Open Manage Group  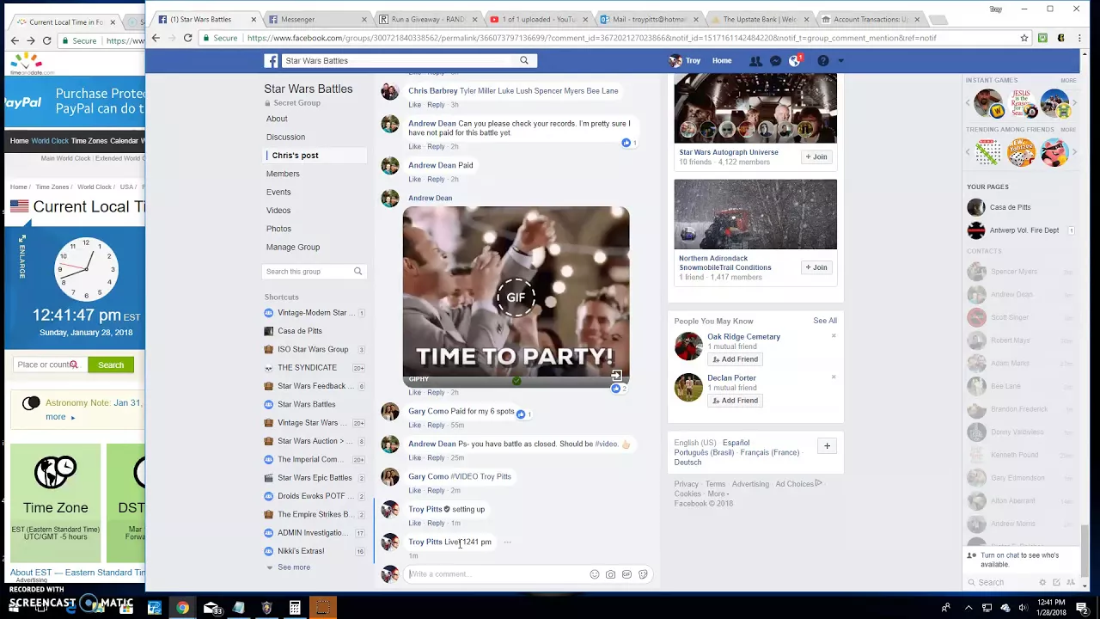tap(293, 247)
